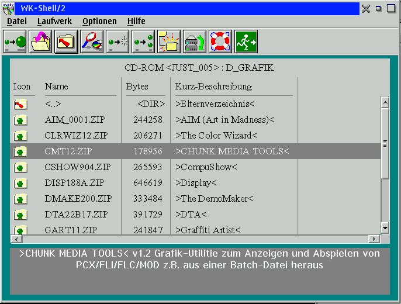
Task: Click the byte size 244258
Action: [148, 120]
